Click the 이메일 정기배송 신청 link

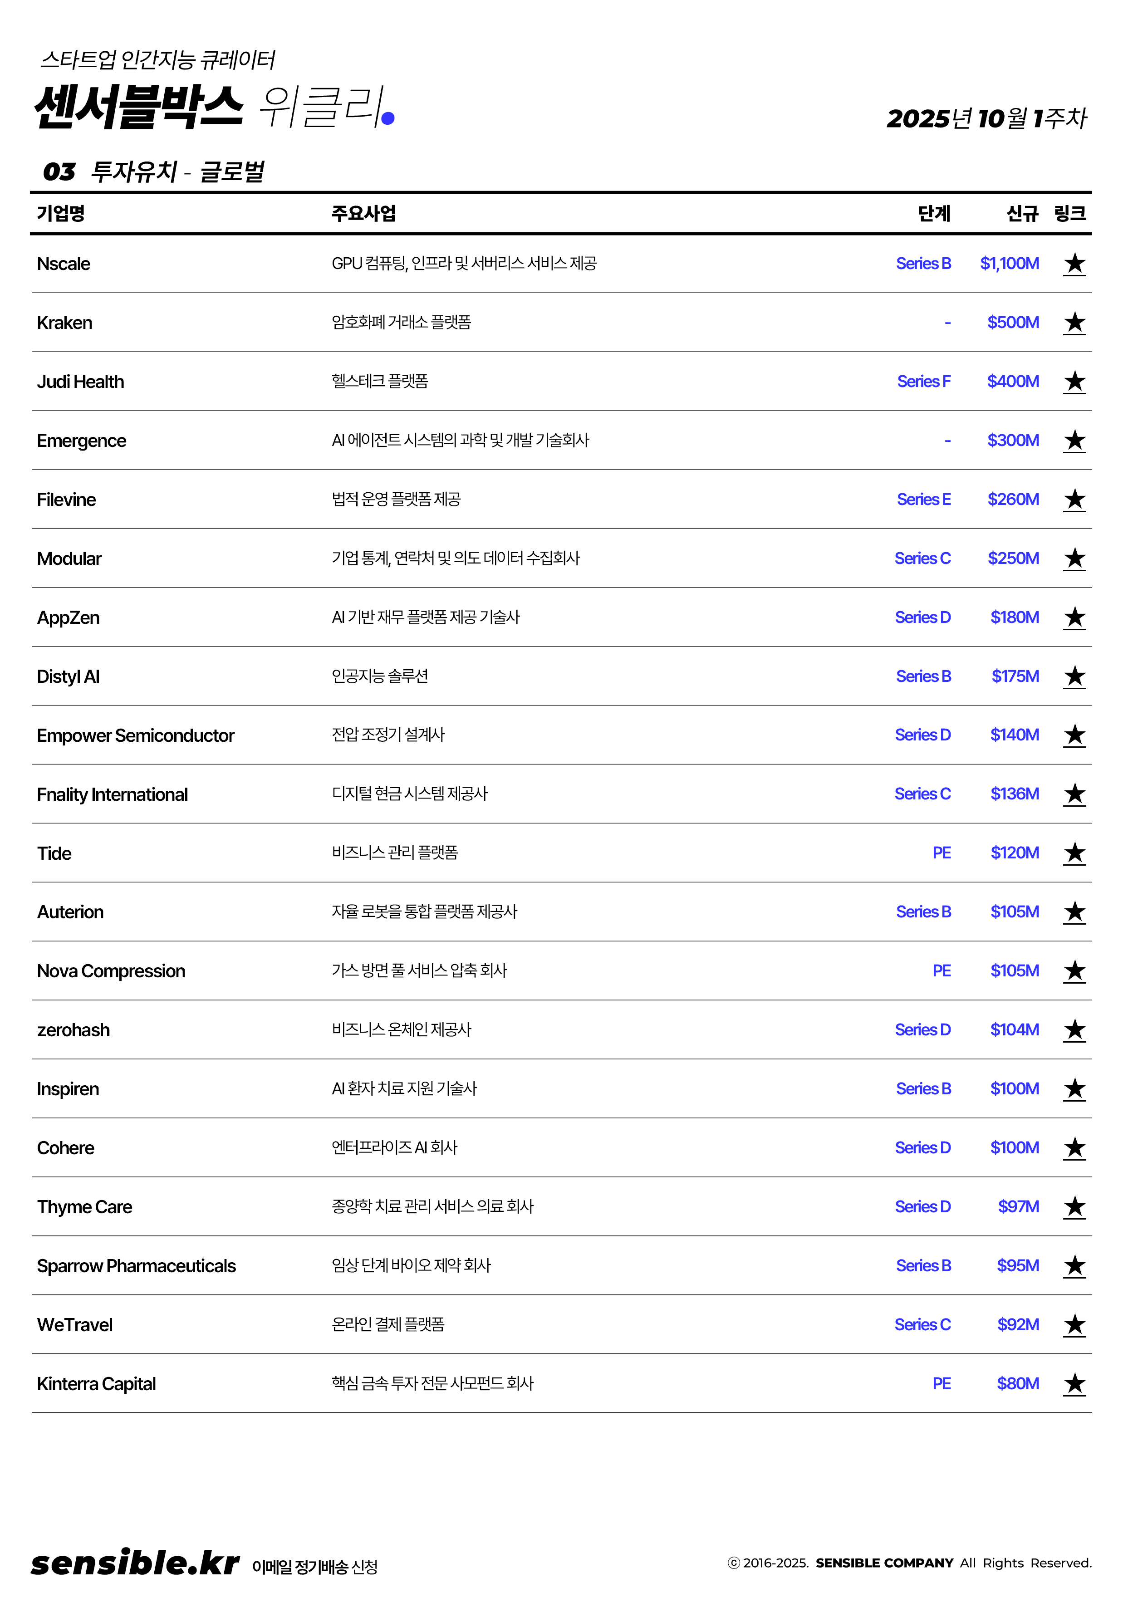click(x=314, y=1567)
